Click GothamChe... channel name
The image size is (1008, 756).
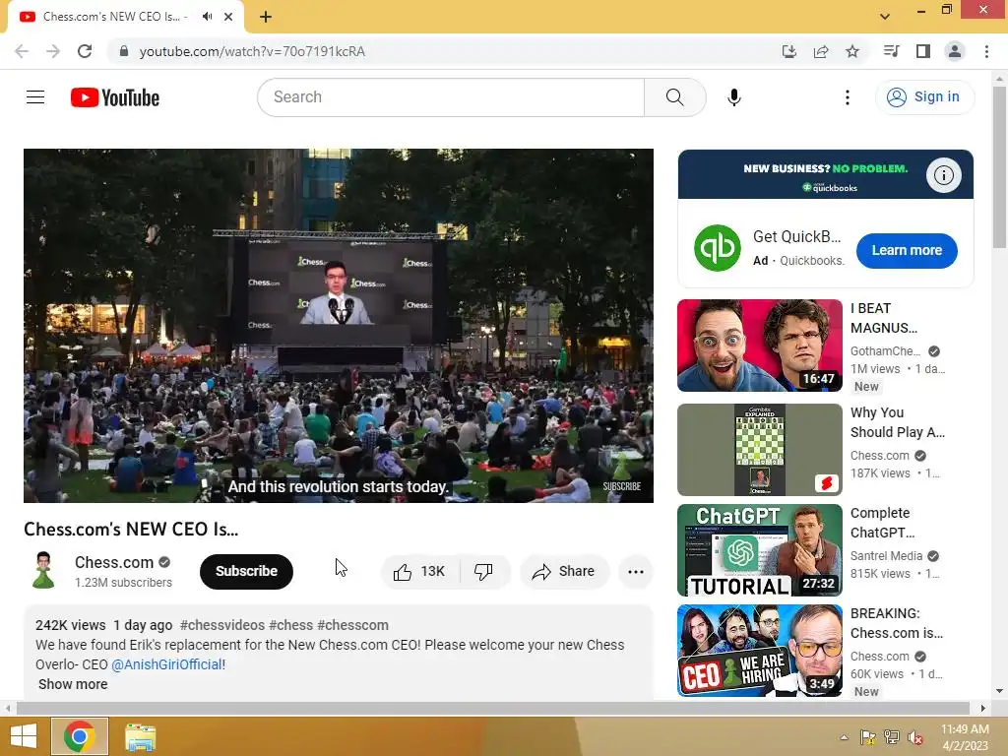885,351
